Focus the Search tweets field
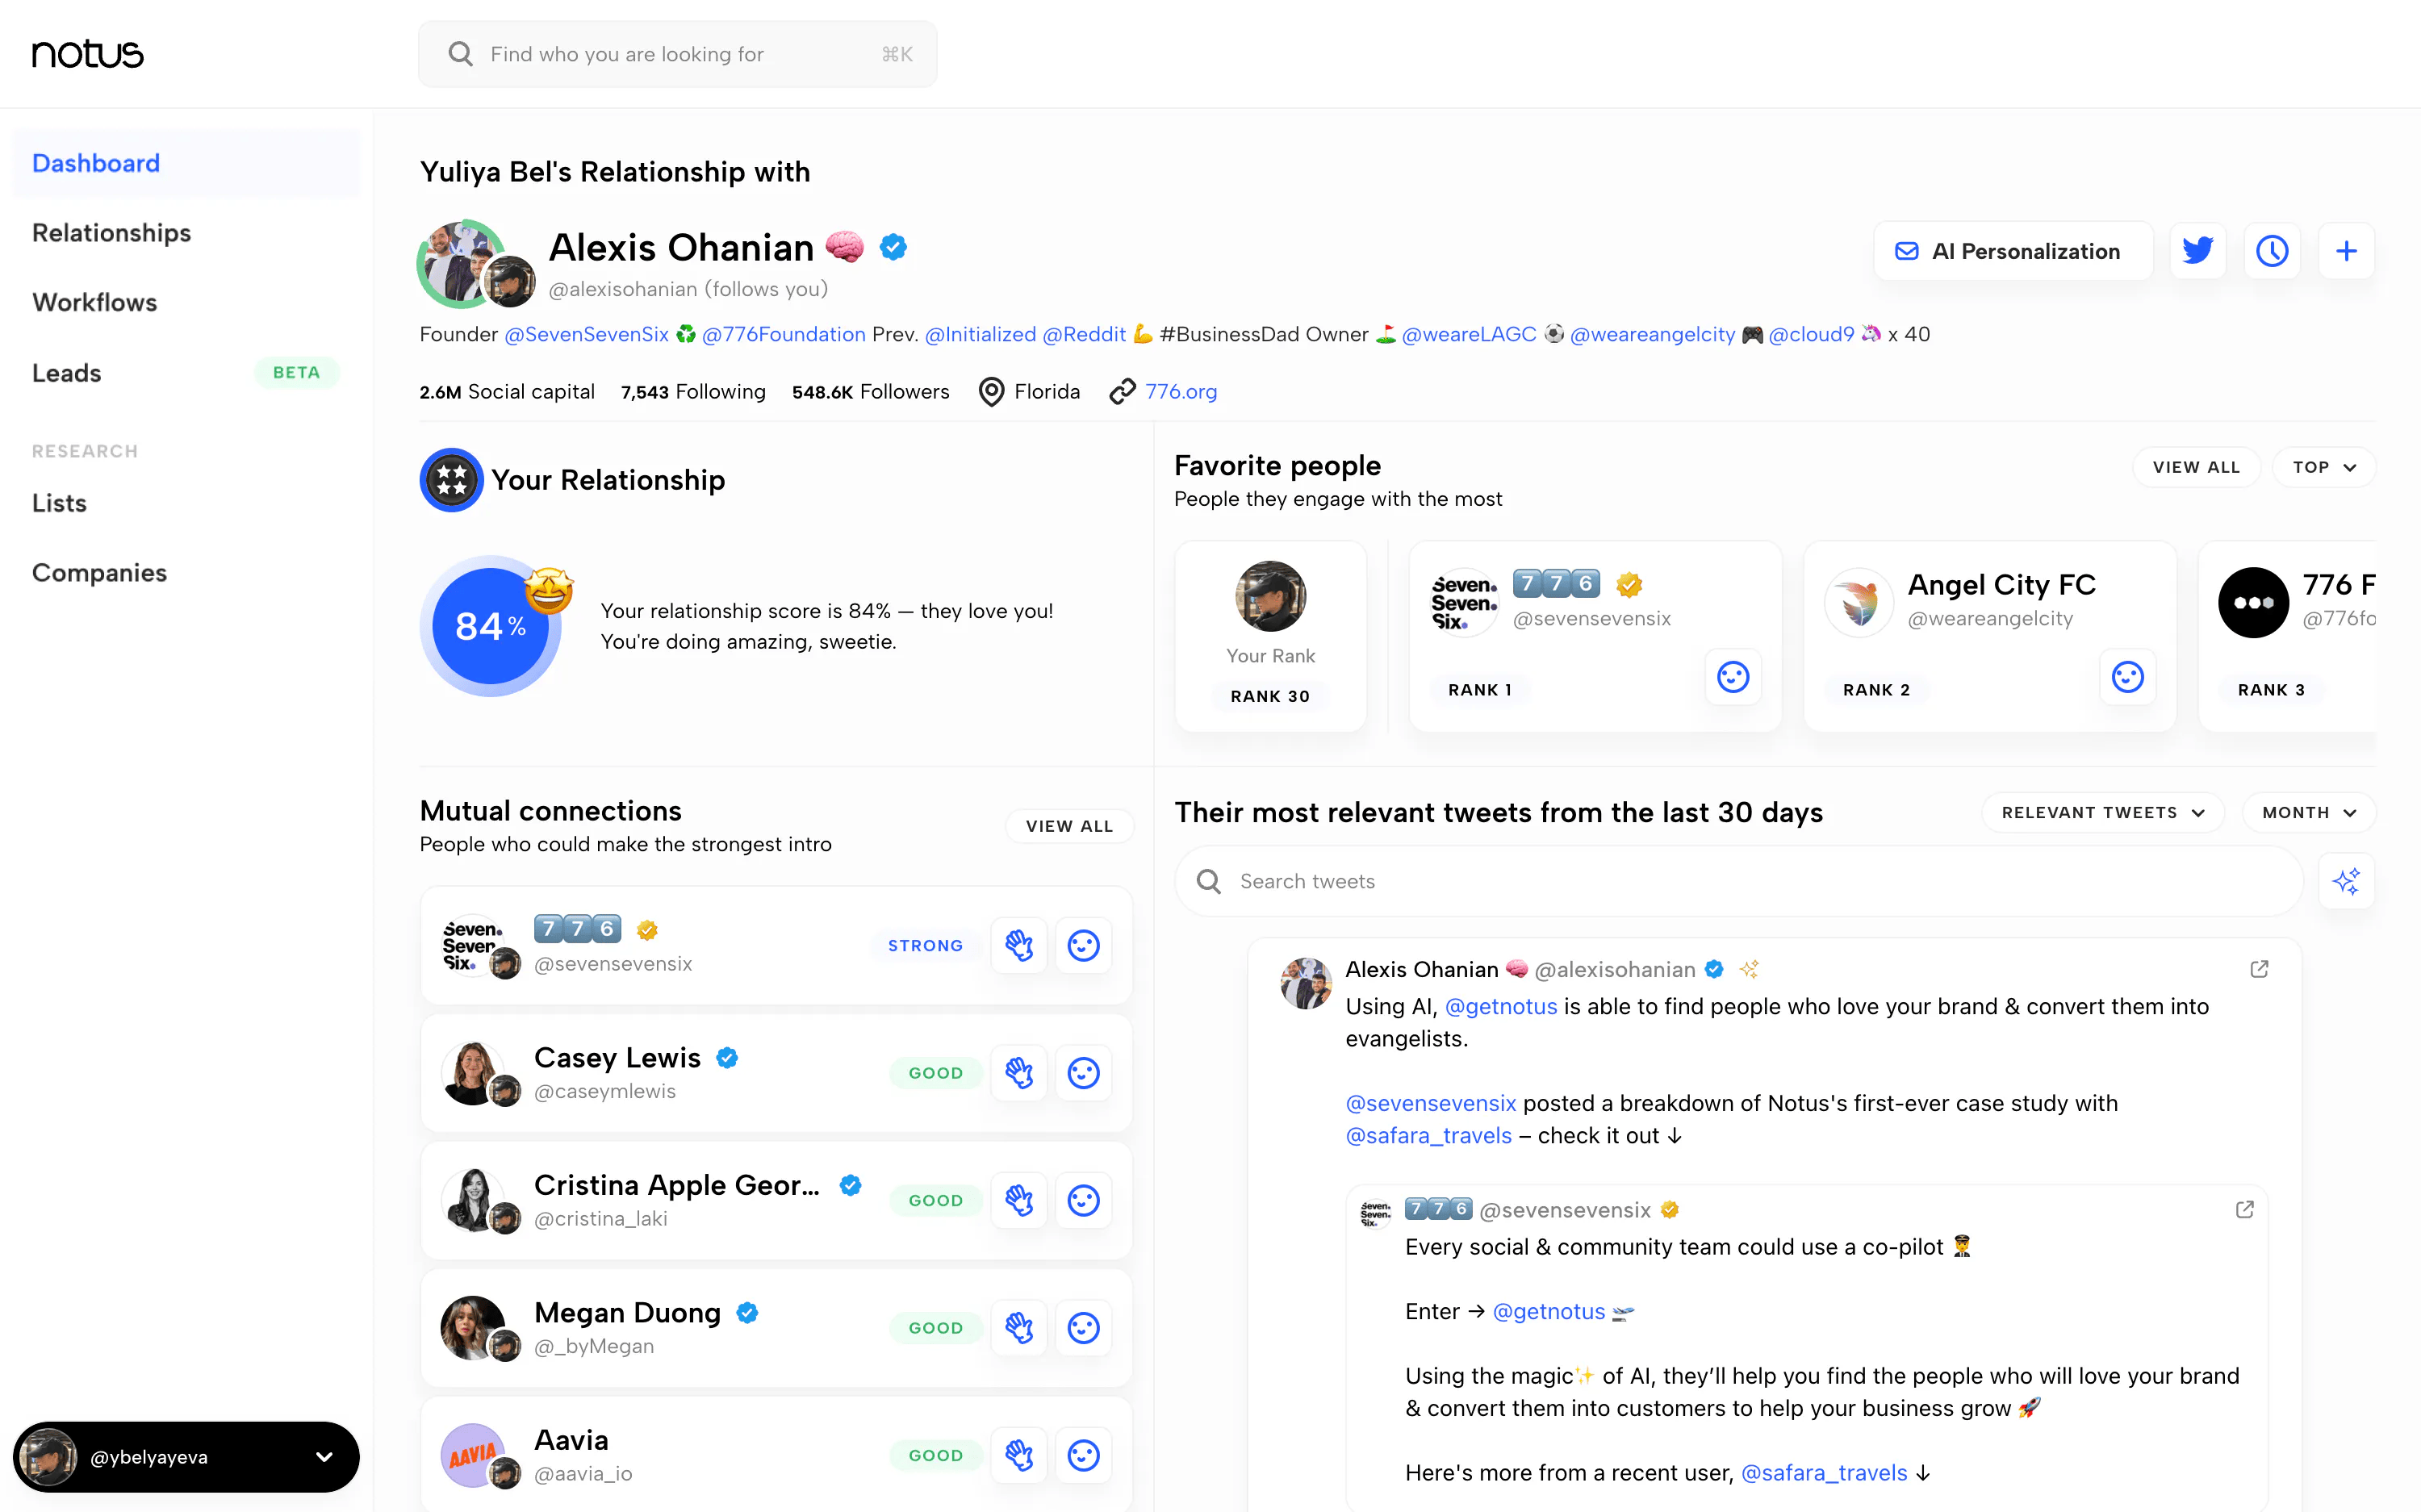This screenshot has width=2421, height=1512. [x=1738, y=881]
